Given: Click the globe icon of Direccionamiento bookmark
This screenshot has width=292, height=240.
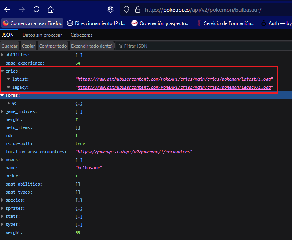Looking at the screenshot, I should point(70,23).
